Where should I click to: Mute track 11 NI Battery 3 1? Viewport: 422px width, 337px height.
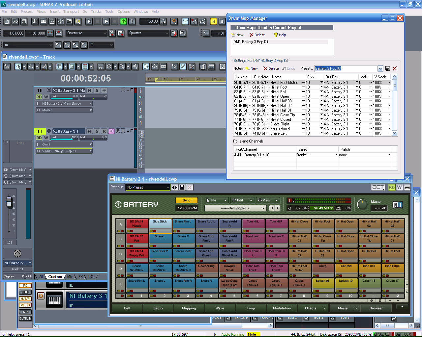click(90, 131)
